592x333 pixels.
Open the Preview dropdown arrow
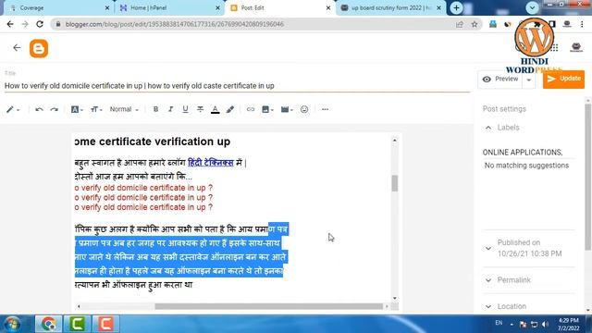tap(529, 80)
